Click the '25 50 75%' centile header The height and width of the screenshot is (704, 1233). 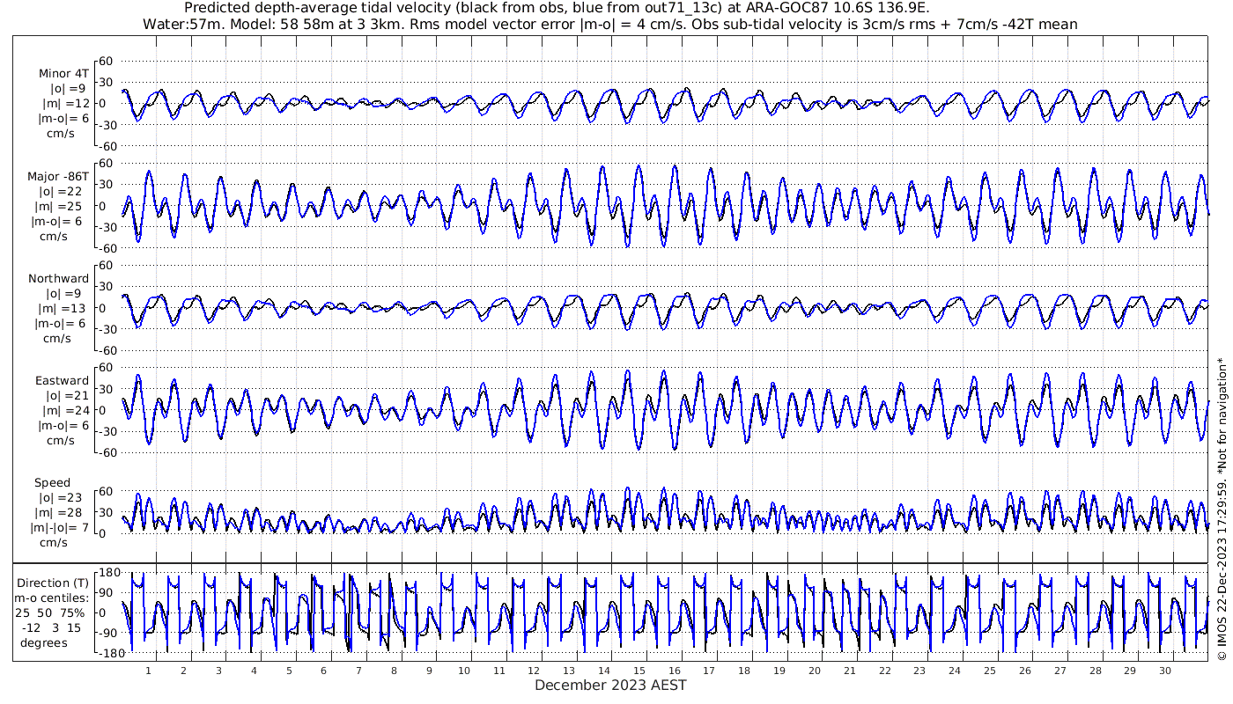51,613
